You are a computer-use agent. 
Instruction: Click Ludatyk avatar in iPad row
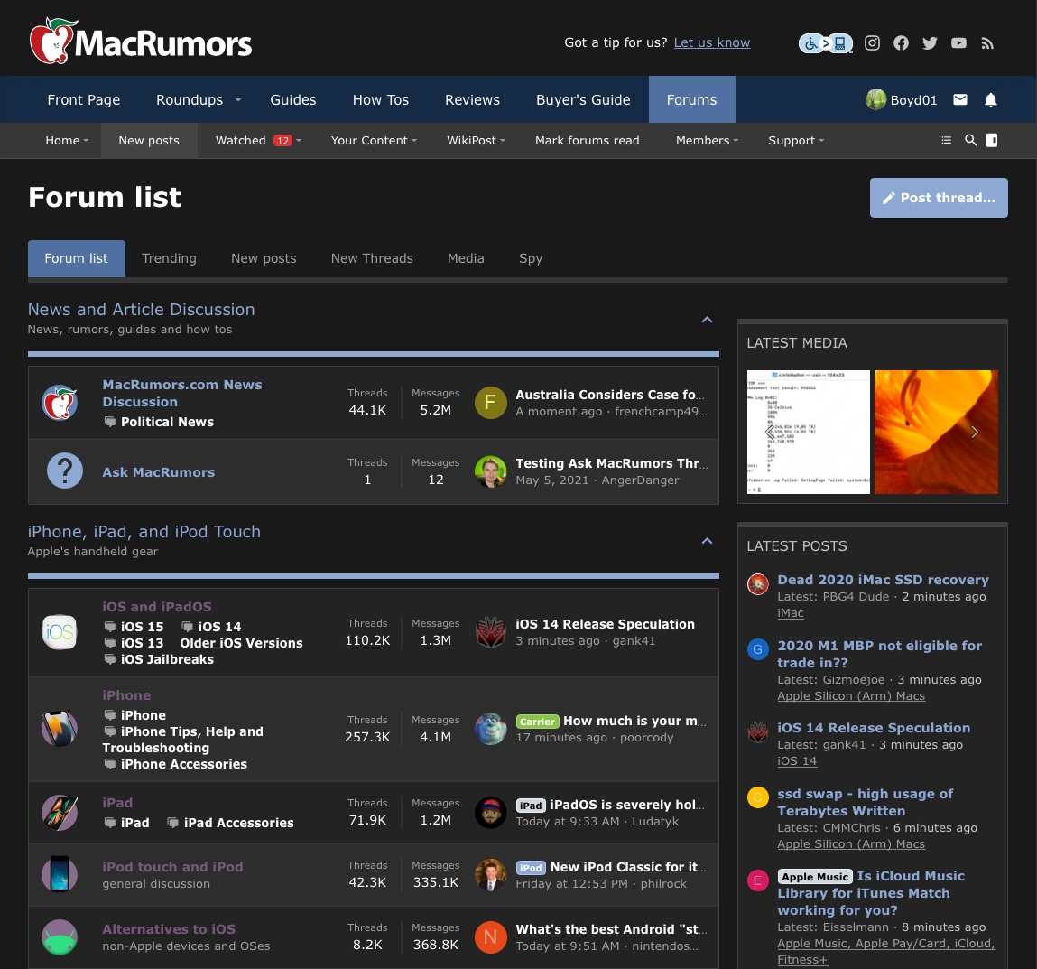[x=491, y=812]
